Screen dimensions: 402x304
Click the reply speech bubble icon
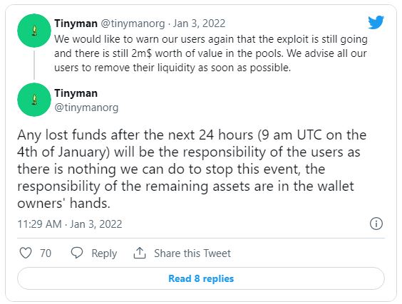point(77,253)
